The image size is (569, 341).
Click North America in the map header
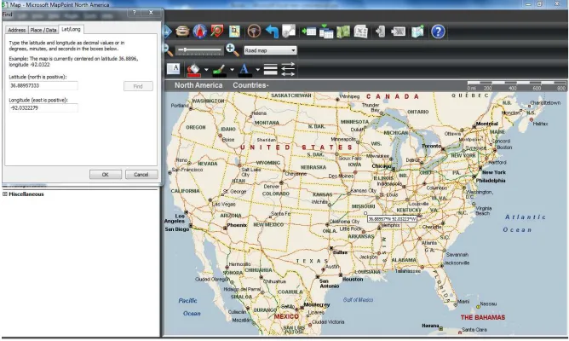click(198, 85)
